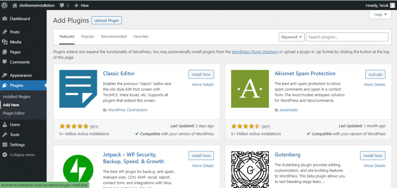Open More Details for Gutenberg
The image size is (397, 188).
tap(375, 166)
